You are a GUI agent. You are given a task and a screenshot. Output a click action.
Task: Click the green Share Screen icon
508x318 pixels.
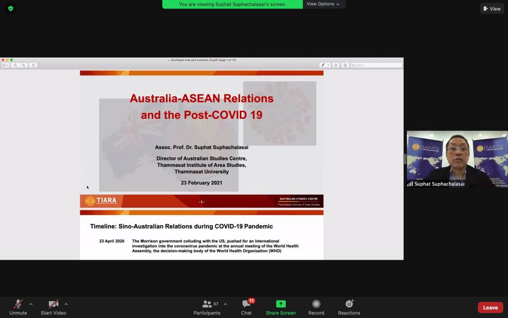tap(281, 304)
